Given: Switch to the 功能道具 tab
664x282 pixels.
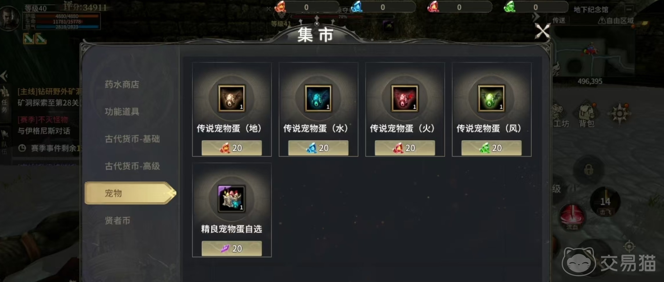Looking at the screenshot, I should [122, 112].
